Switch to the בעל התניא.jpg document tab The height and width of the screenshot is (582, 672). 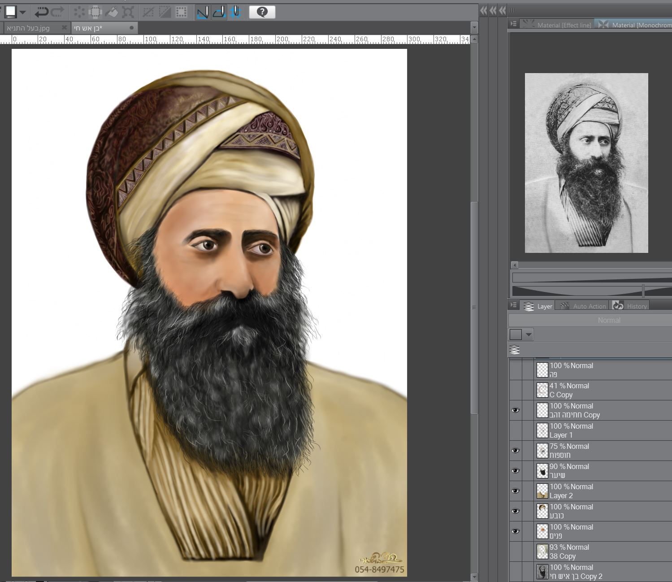coord(29,28)
